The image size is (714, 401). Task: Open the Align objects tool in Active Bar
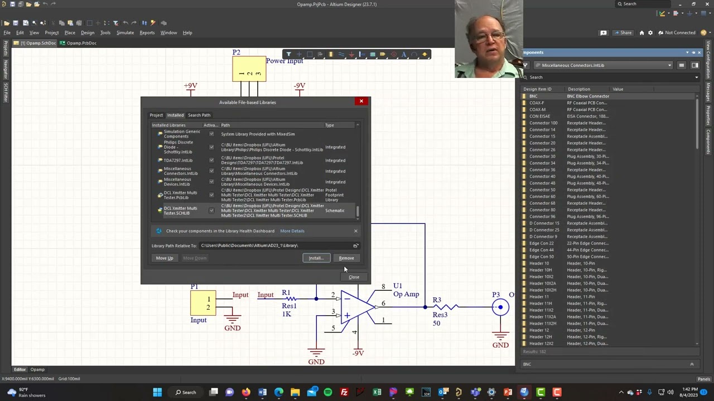click(x=320, y=55)
